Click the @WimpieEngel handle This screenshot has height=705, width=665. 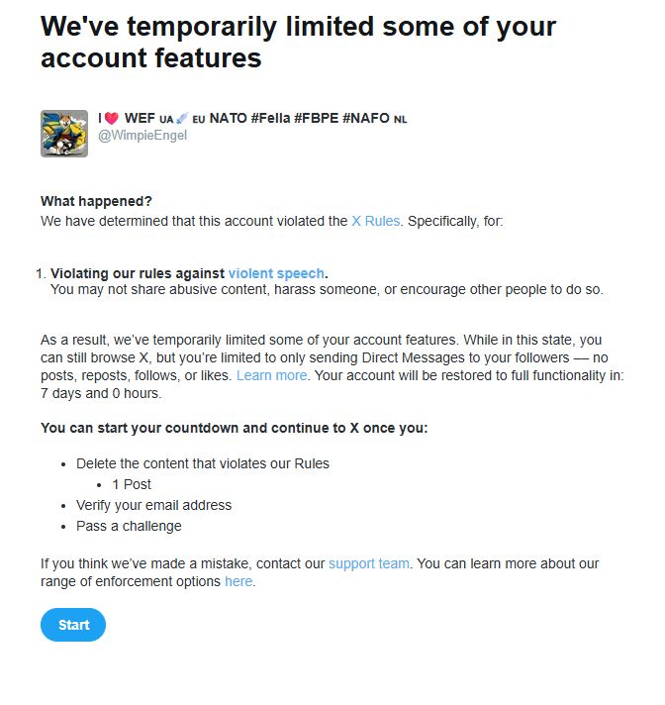click(x=142, y=136)
